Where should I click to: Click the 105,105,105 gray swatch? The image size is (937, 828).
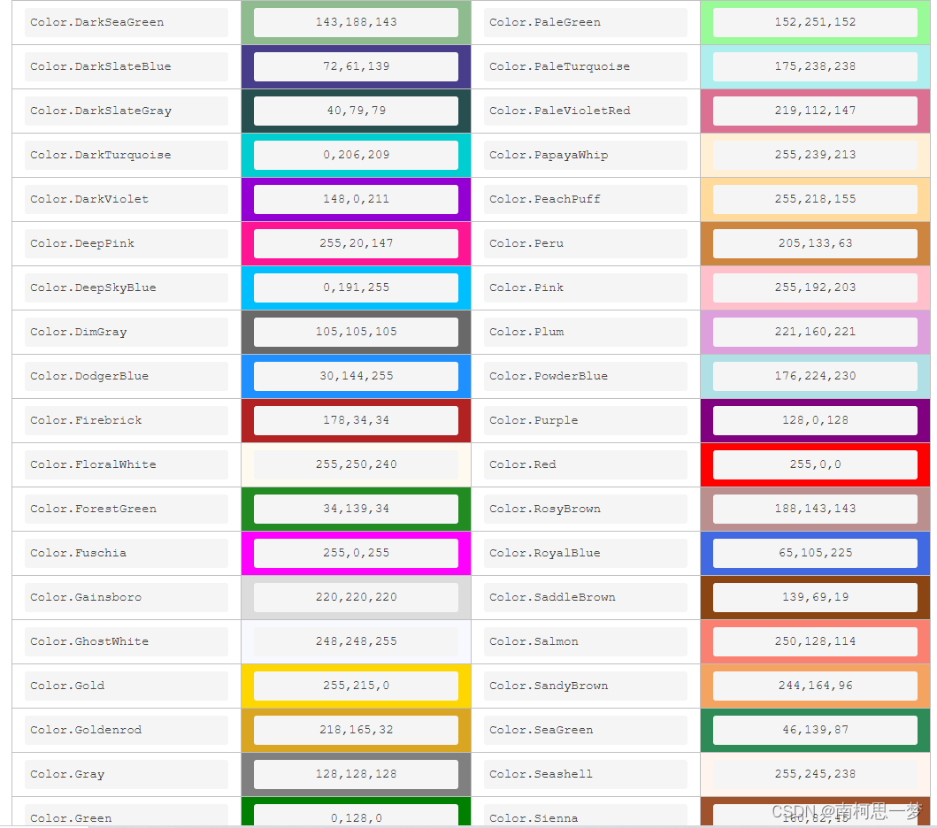pos(357,332)
